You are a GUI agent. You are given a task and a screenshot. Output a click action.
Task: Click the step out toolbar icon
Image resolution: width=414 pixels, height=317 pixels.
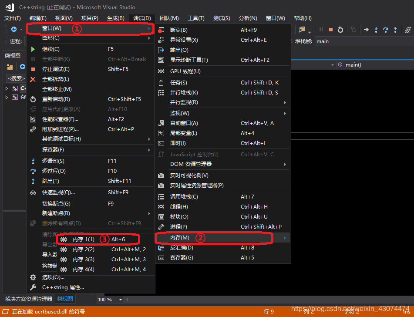click(x=395, y=30)
